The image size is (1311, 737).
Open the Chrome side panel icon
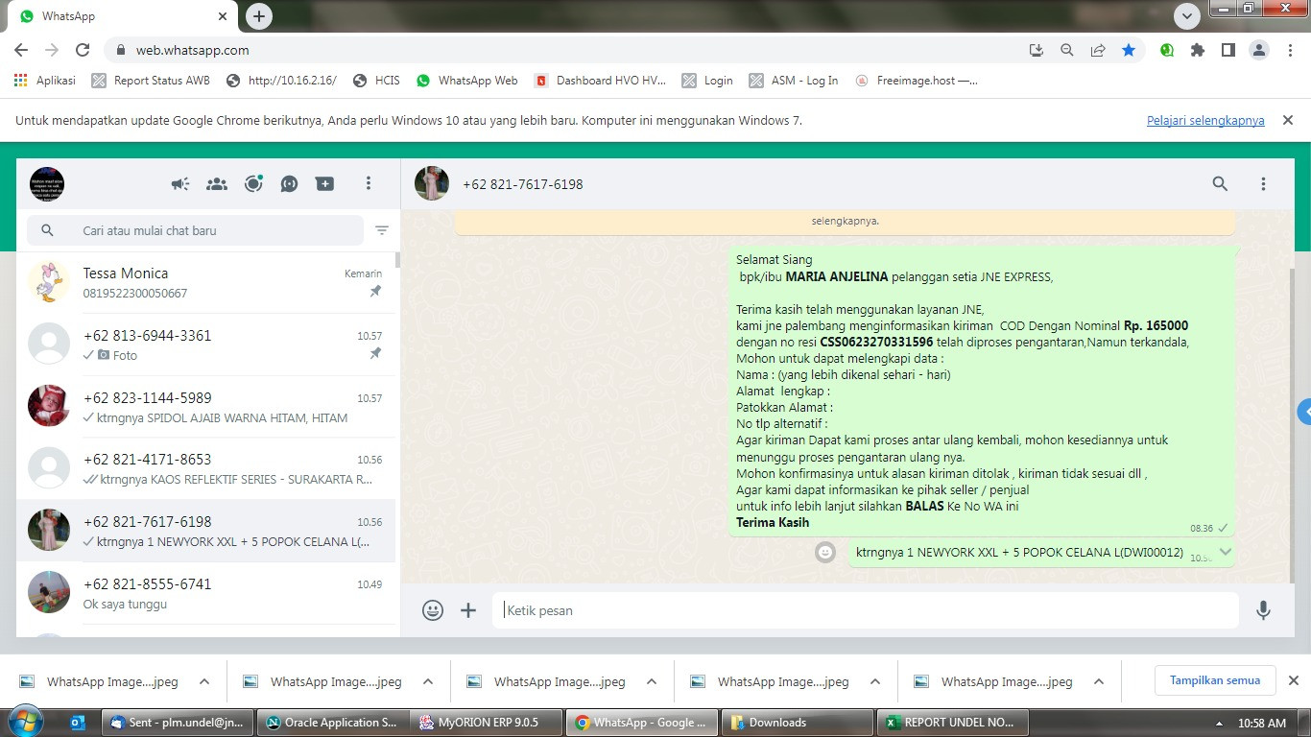click(x=1228, y=50)
